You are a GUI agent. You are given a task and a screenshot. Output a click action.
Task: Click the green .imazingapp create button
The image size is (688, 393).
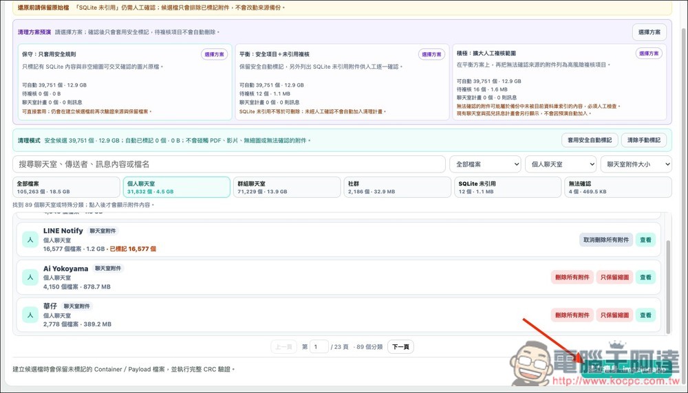[627, 370]
